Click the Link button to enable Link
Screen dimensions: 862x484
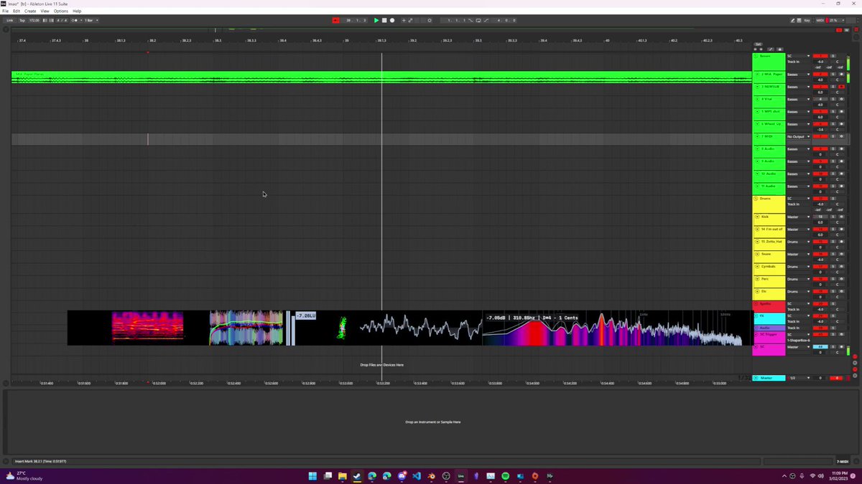(10, 20)
